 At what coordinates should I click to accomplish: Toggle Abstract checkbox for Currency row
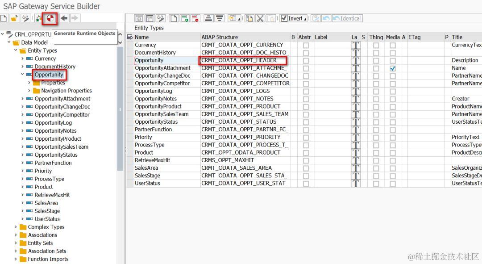tap(306, 45)
